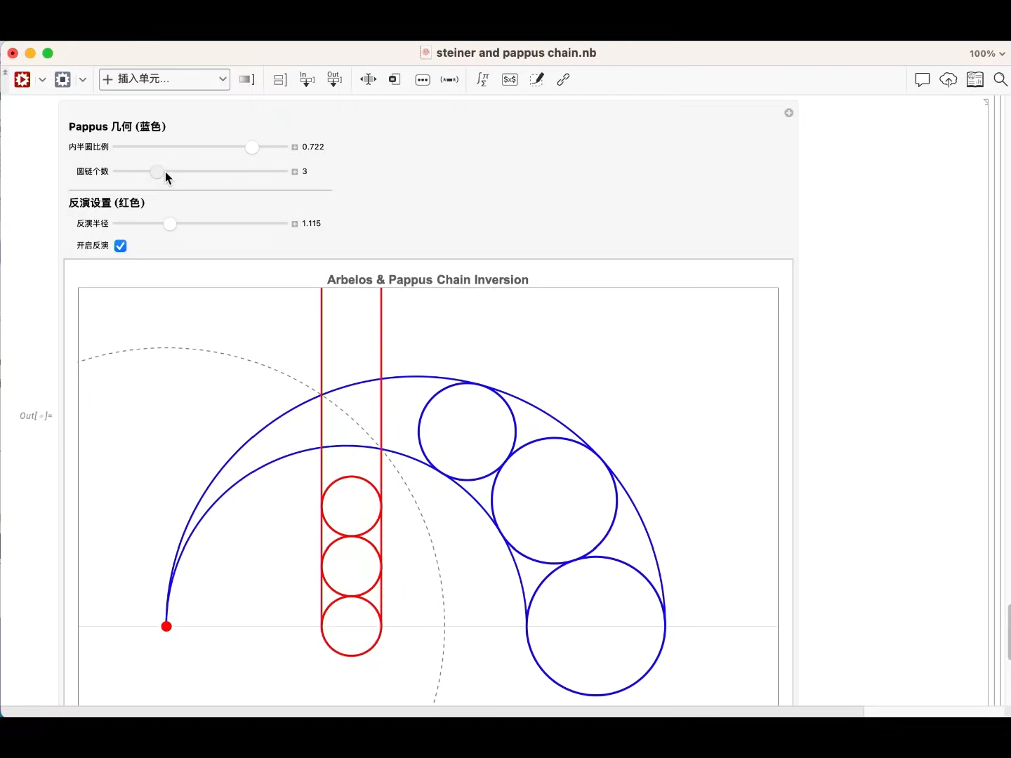
Task: Expand the 内半圆比例 slider controls
Action: (295, 147)
